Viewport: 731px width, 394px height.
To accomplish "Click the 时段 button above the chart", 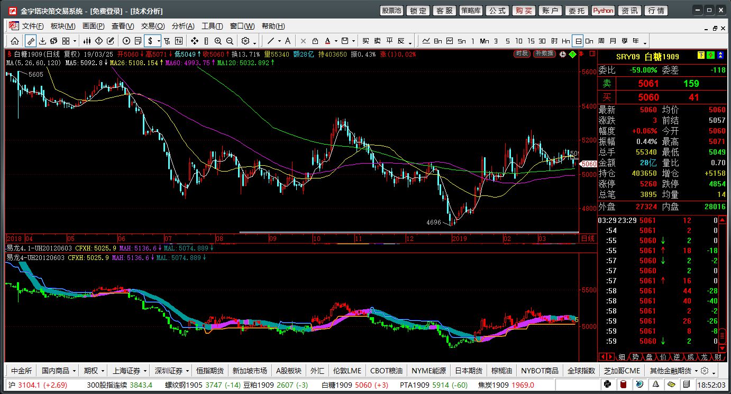I will (x=522, y=53).
